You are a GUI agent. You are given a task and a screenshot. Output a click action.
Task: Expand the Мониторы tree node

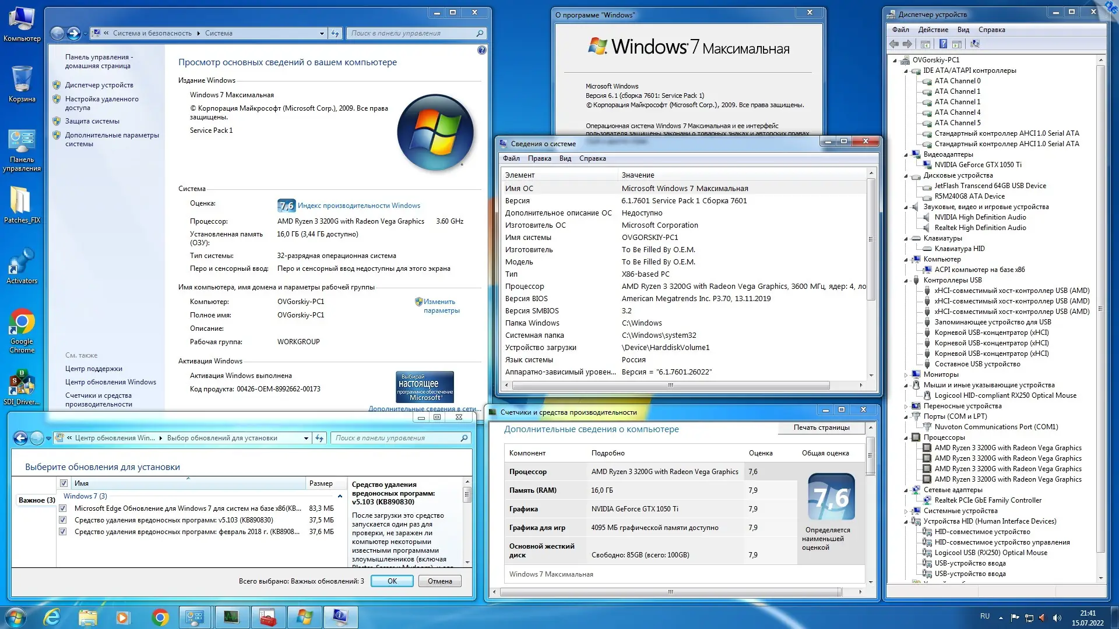click(x=906, y=375)
